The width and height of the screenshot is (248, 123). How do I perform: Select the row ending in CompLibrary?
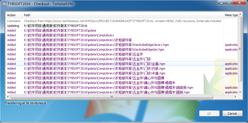tap(122, 35)
